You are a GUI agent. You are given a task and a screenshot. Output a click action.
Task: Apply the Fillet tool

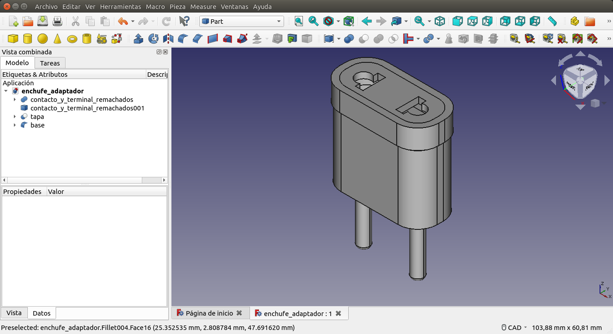pyautogui.click(x=183, y=39)
